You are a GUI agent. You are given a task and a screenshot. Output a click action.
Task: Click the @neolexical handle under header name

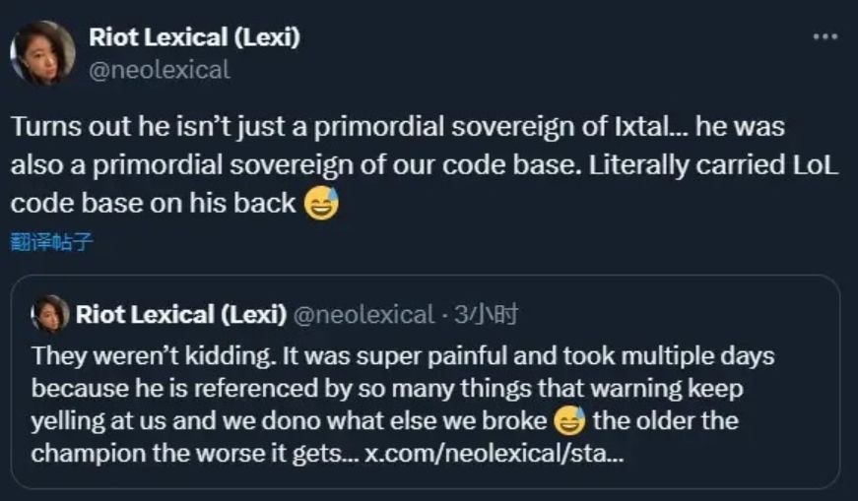point(159,70)
